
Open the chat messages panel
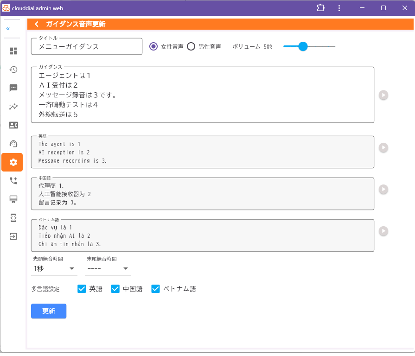[13, 88]
